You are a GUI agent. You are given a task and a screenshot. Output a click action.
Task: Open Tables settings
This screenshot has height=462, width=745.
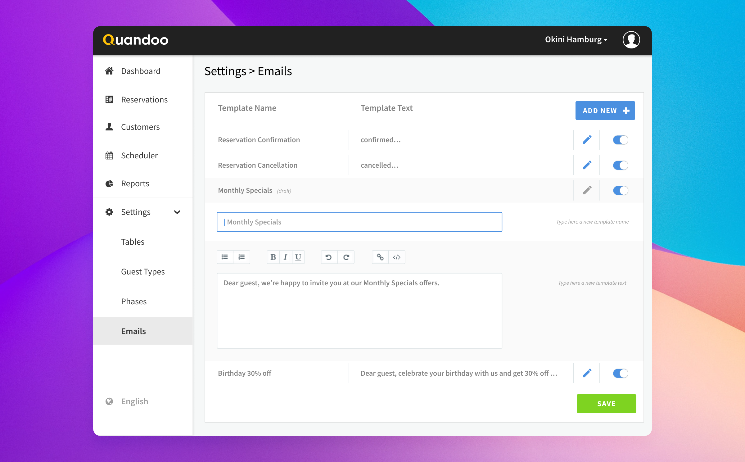tap(133, 242)
